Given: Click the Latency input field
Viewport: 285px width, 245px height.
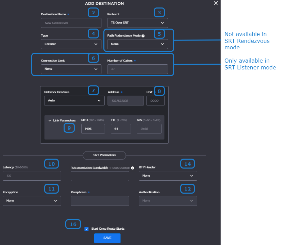Looking at the screenshot, I should coord(32,176).
